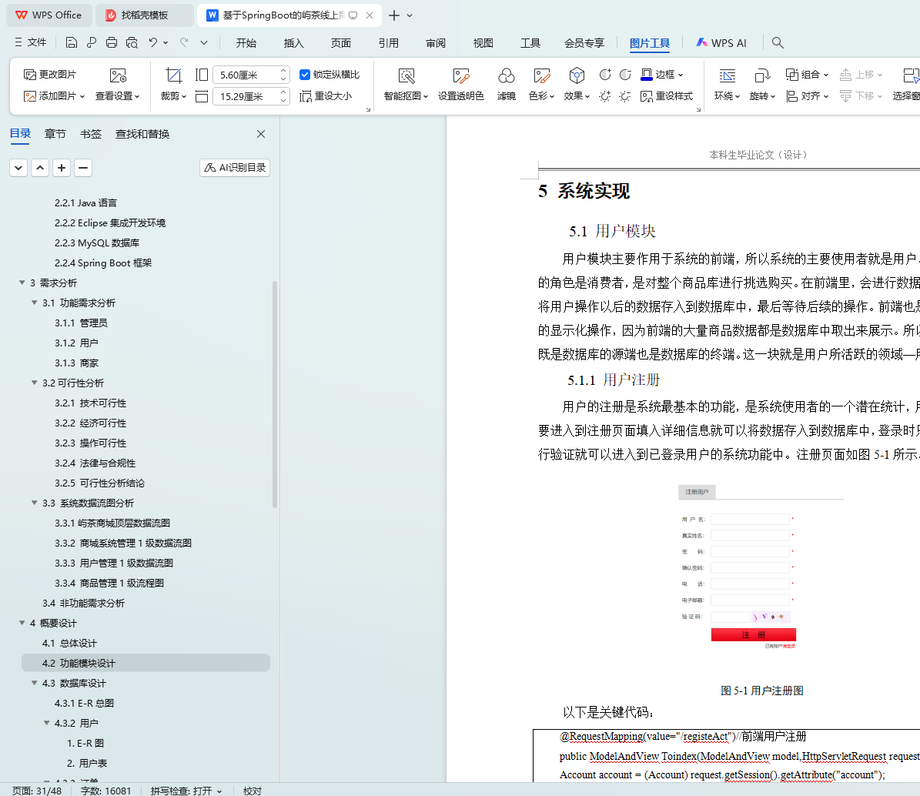This screenshot has width=920, height=796.
Task: Click the outline expand-level plus button
Action: point(62,168)
